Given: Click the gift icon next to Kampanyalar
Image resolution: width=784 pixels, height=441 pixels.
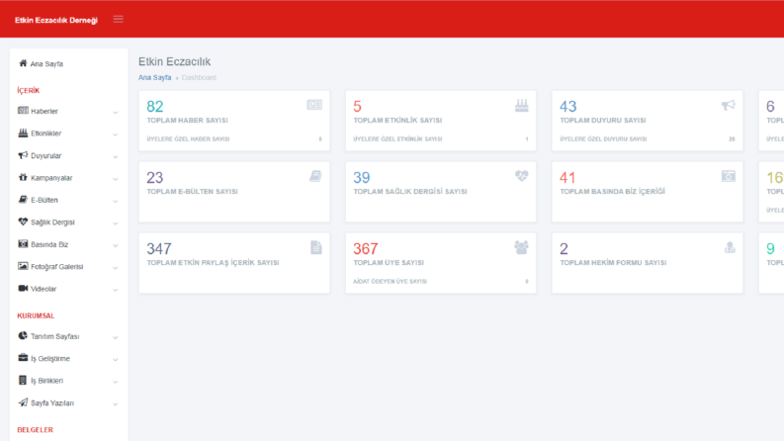Looking at the screenshot, I should coord(23,177).
